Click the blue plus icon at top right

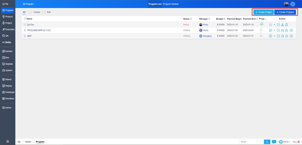293,4
